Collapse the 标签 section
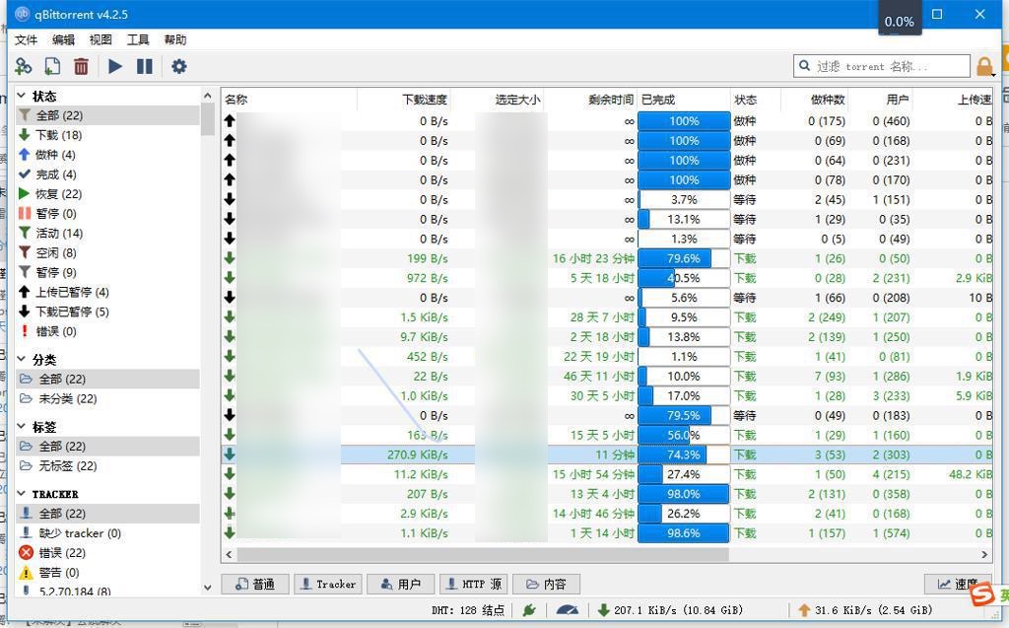 click(x=22, y=427)
